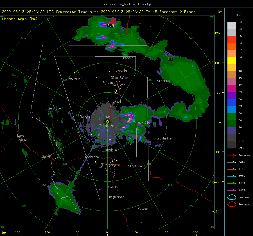Click the RockyMH label
253x236 pixels.
click(74, 79)
